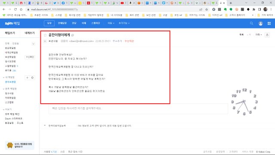Select the 휴지통 trash folder

(x=8, y=71)
